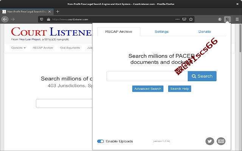
Task: Switch to the Settings tab
Action: tap(161, 32)
